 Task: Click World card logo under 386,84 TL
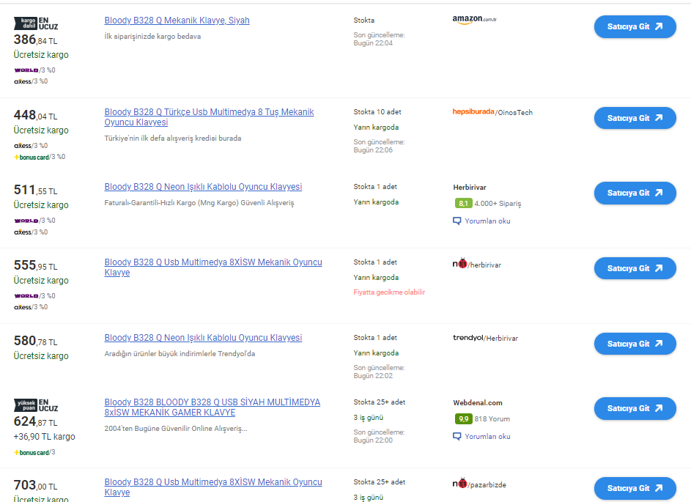(x=26, y=70)
